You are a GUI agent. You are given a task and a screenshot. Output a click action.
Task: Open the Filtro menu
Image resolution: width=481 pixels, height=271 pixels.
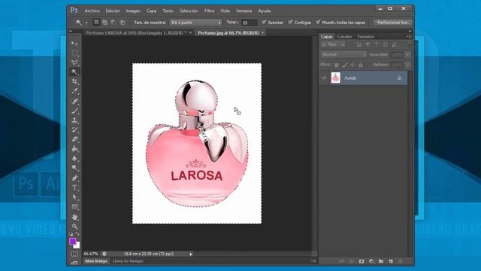209,11
